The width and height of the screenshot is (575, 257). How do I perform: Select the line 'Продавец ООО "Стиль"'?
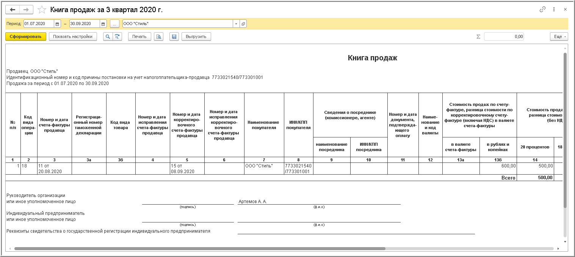32,71
